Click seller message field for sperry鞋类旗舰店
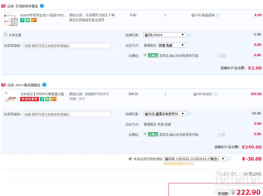The height and width of the screenshot is (196, 263). [x=67, y=114]
